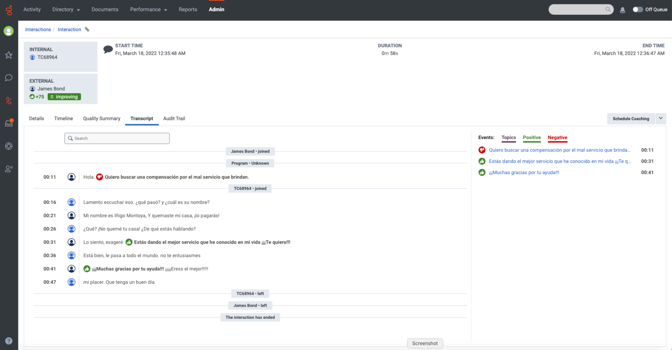
Task: Open the Genesys Cloud logo home icon
Action: pyautogui.click(x=9, y=9)
